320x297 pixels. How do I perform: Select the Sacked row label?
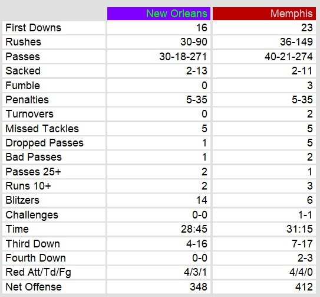(x=23, y=71)
